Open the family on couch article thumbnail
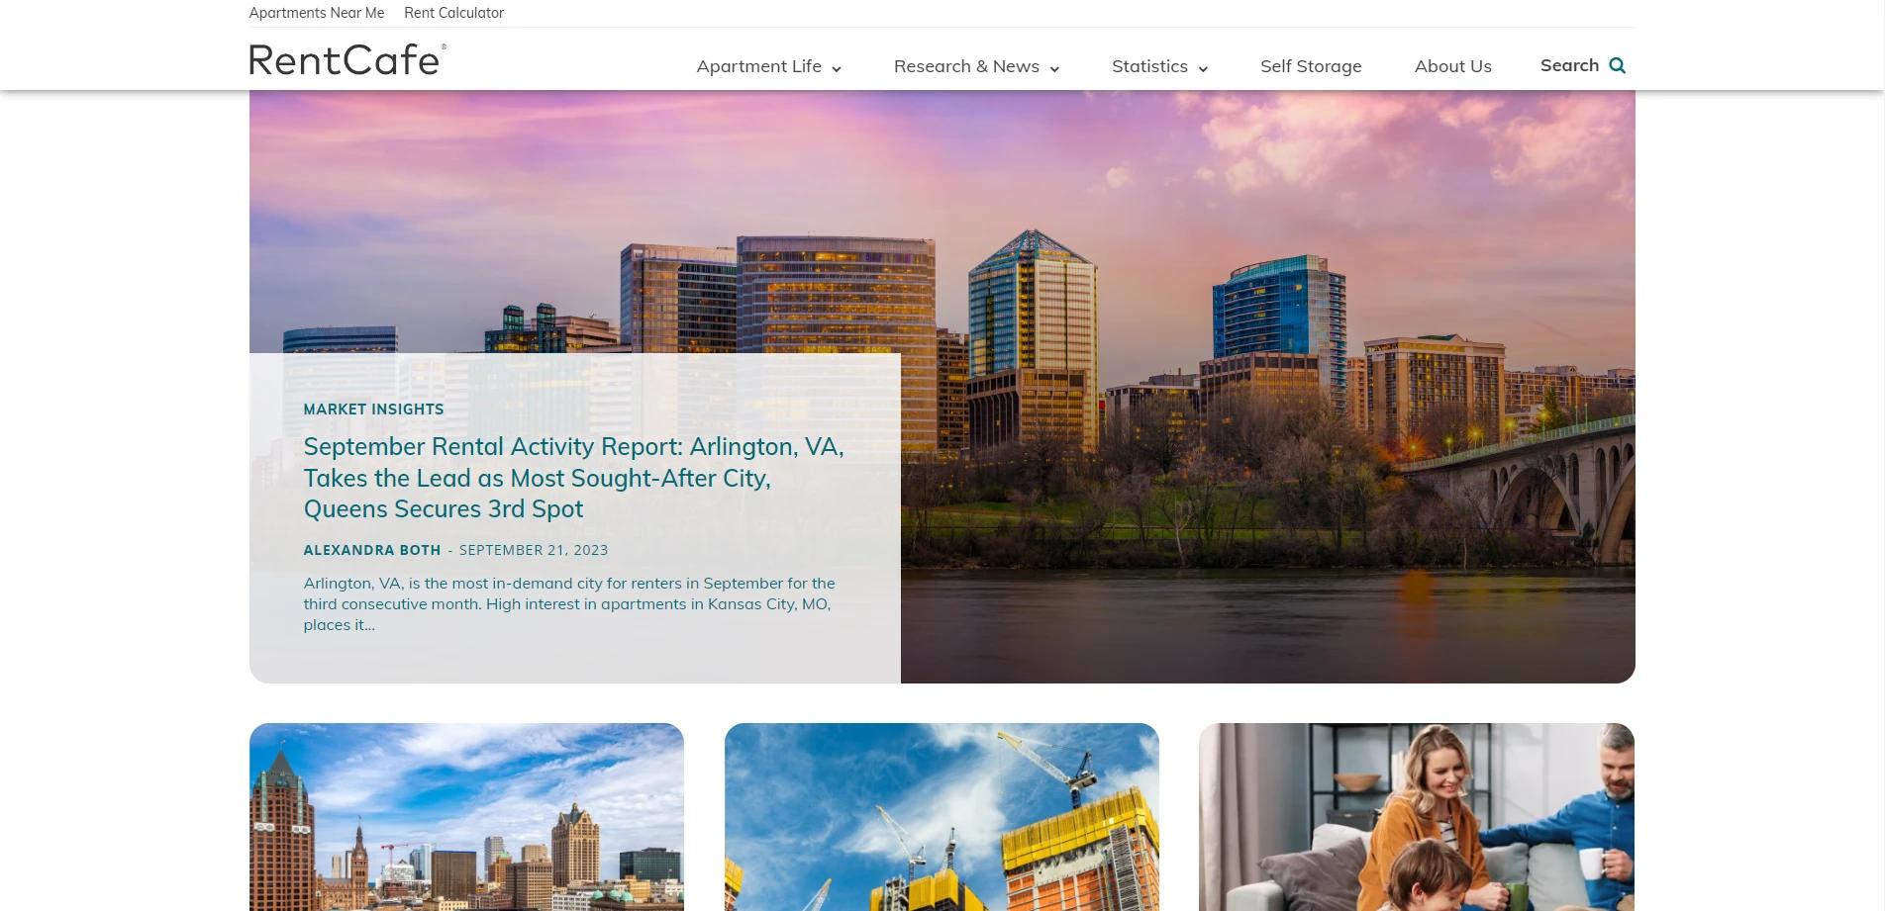This screenshot has width=1885, height=911. pos(1417,817)
